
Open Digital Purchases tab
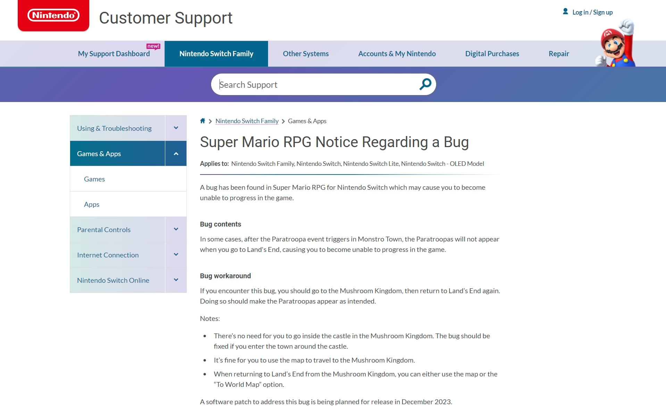click(492, 54)
